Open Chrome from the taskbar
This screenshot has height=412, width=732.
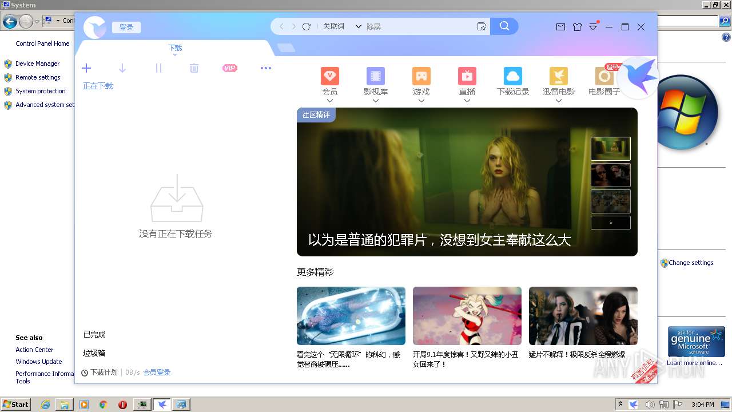(104, 405)
